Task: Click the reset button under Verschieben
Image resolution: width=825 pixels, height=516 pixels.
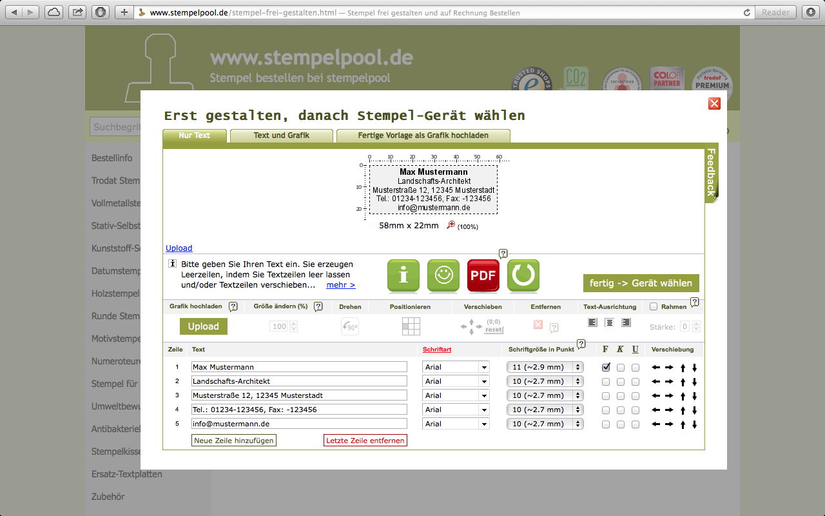Action: 494,330
